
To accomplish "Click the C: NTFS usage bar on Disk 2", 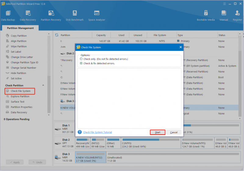I will coord(151,140).
